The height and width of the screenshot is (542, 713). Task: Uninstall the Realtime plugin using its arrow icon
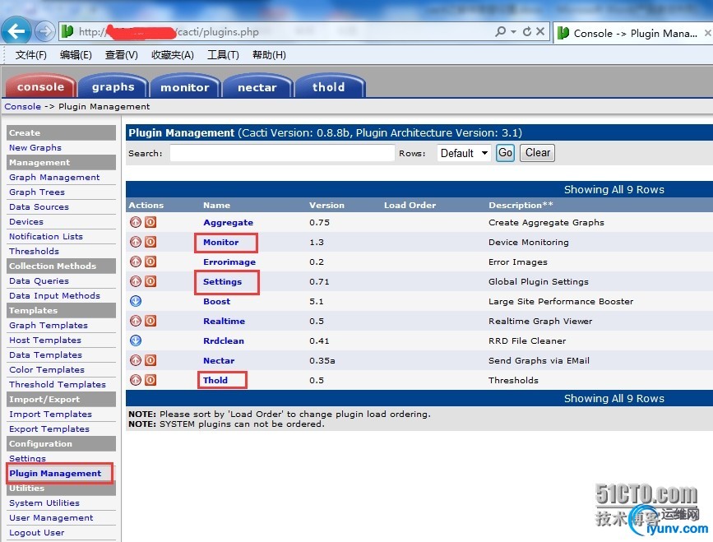tap(136, 321)
